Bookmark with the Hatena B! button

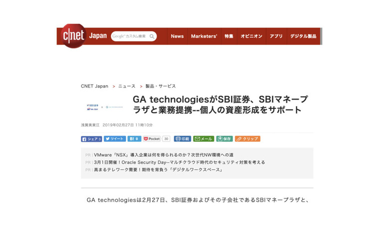coord(134,139)
